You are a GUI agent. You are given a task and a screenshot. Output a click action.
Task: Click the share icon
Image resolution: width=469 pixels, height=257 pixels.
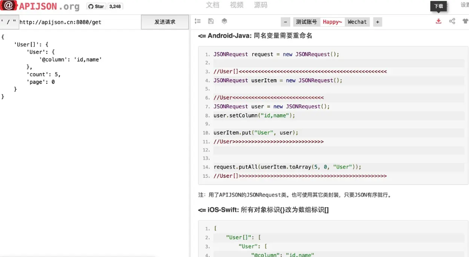tap(452, 21)
